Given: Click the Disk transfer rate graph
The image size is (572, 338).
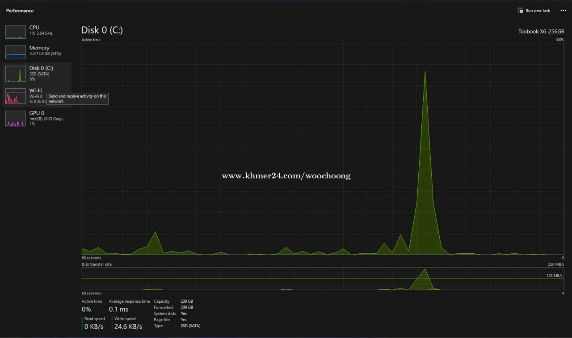Looking at the screenshot, I should click(323, 279).
